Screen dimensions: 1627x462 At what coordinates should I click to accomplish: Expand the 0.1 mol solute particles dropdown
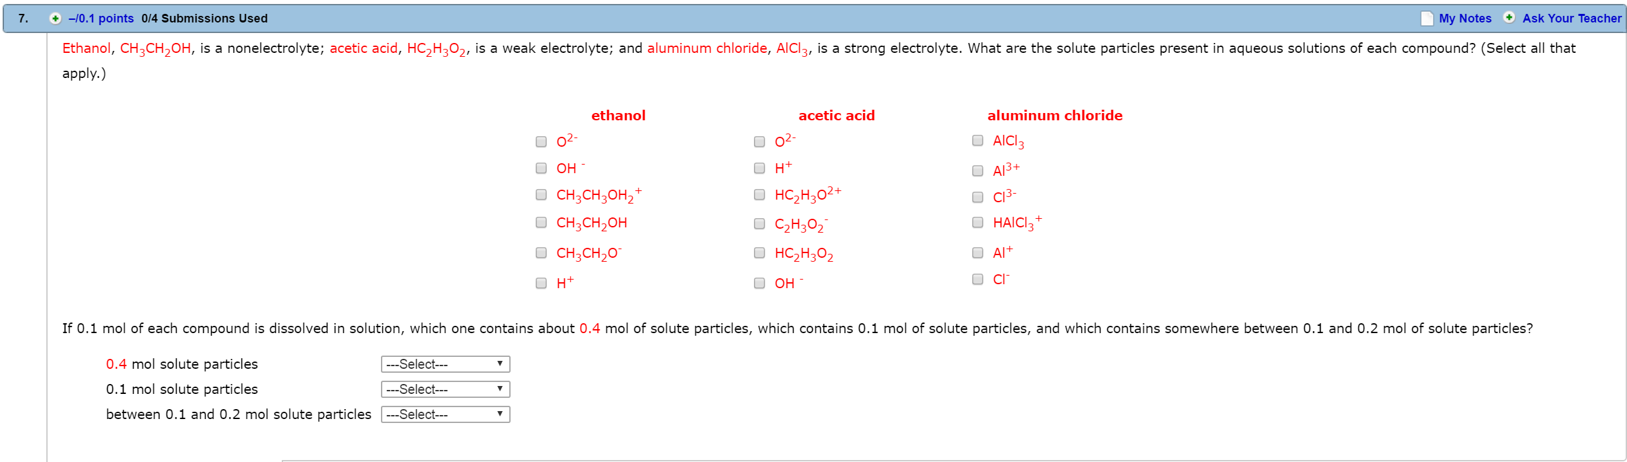pos(445,389)
